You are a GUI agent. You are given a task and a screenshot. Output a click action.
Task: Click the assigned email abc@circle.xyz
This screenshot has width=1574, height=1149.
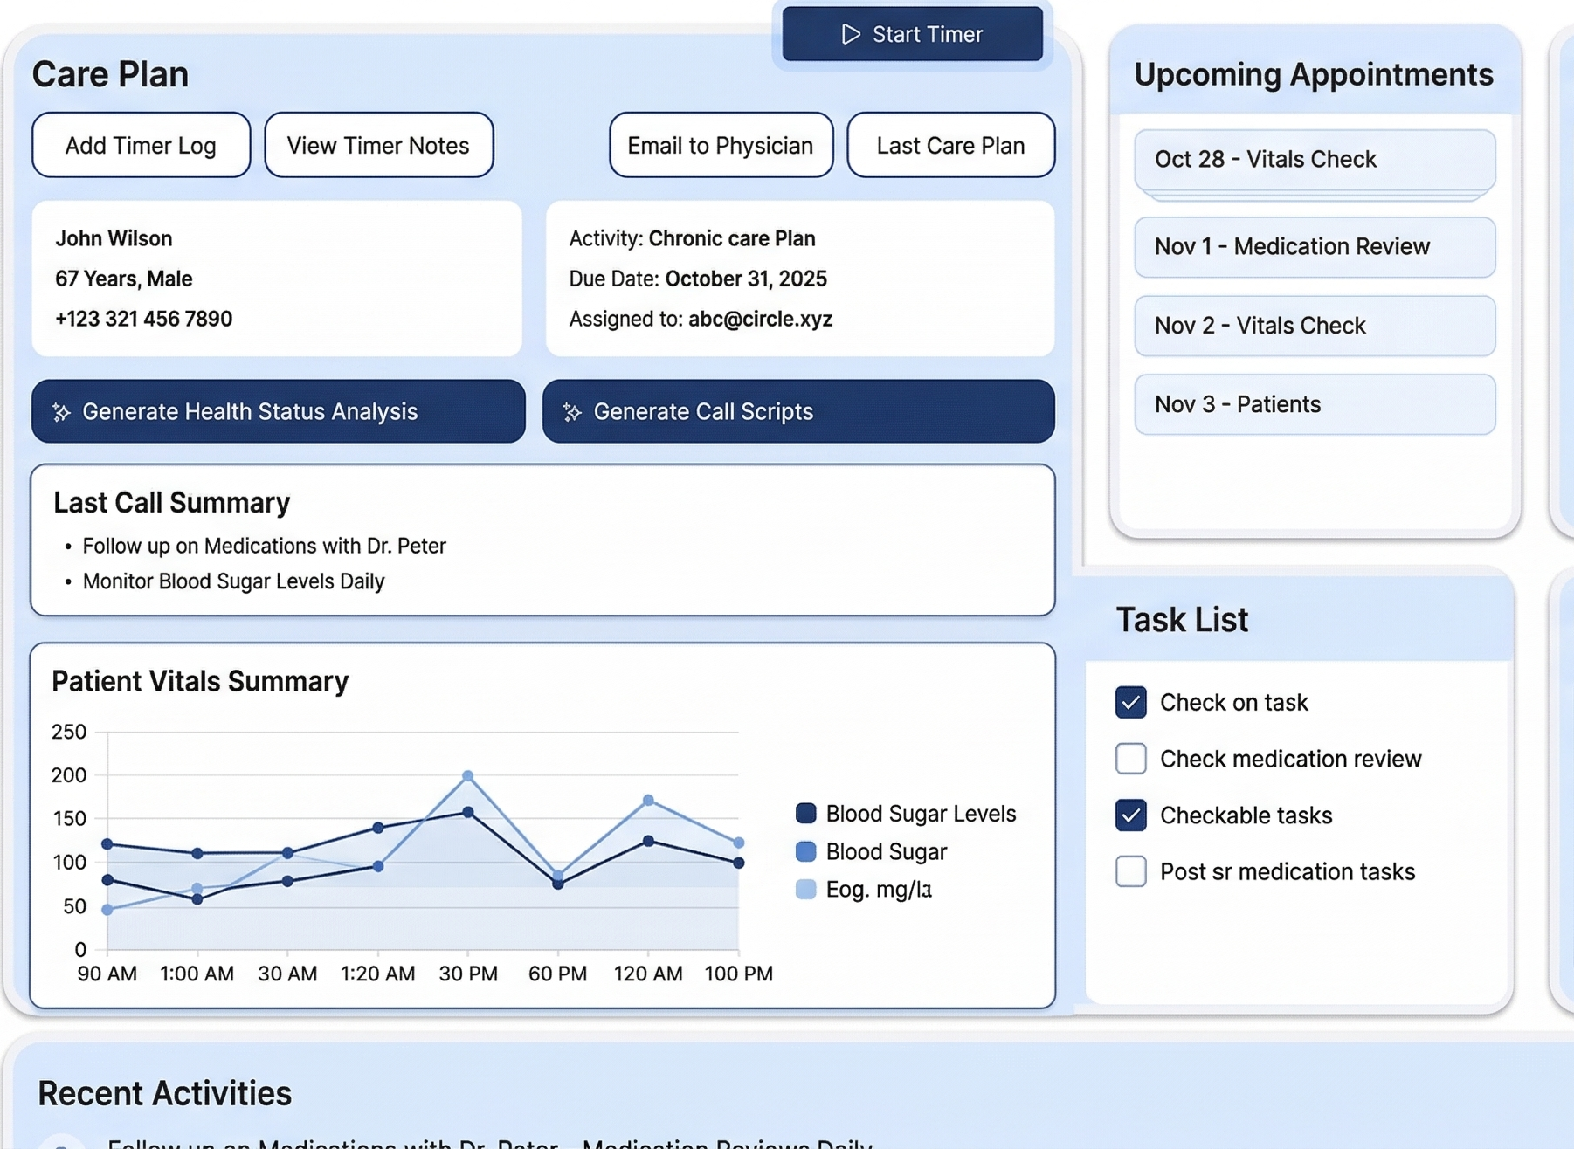[x=758, y=319]
